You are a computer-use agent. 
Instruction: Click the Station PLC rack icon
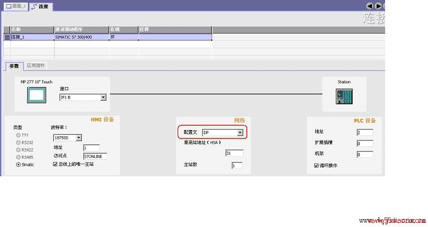pyautogui.click(x=344, y=96)
